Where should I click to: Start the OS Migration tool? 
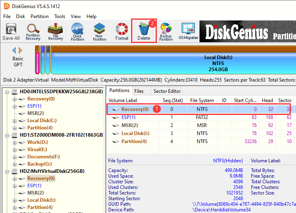(188, 31)
